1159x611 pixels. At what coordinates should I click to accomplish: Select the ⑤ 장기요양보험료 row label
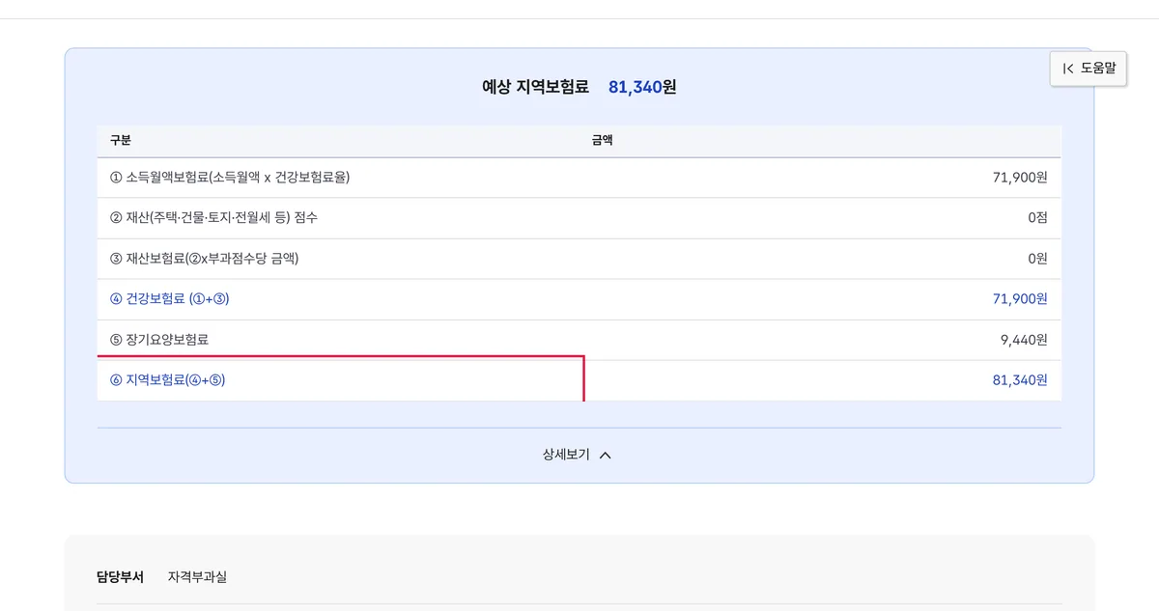point(159,340)
